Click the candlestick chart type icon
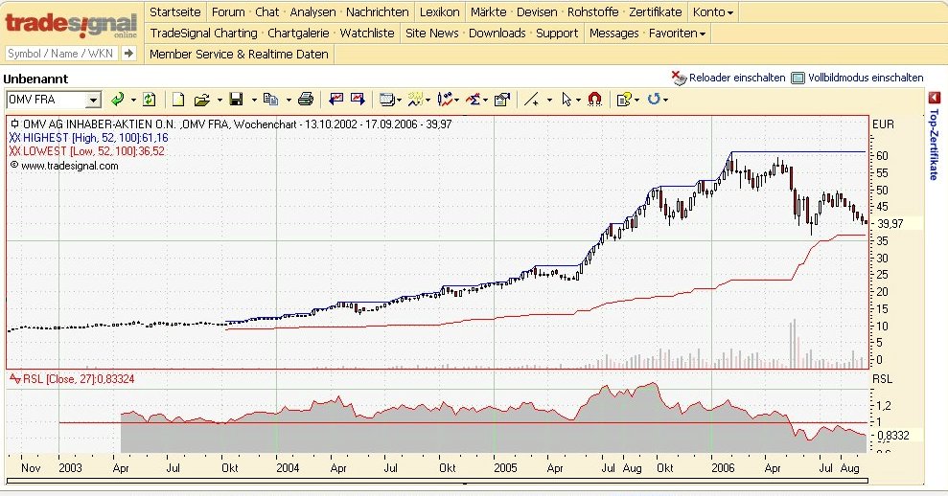The height and width of the screenshot is (496, 948). 446,99
